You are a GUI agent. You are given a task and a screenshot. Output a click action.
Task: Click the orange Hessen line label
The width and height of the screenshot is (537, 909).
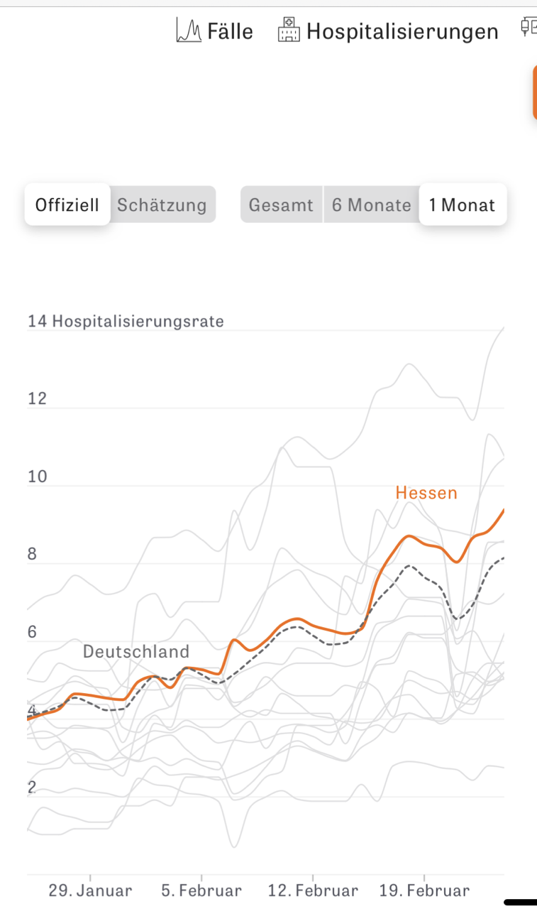click(426, 493)
